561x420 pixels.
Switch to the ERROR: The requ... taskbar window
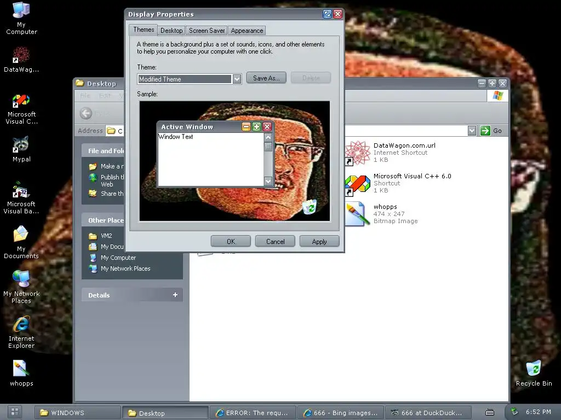pyautogui.click(x=253, y=412)
